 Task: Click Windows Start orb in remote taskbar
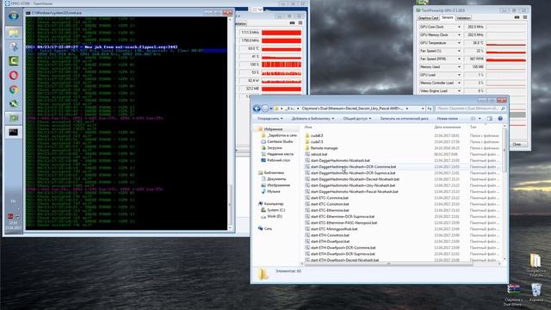14,16
